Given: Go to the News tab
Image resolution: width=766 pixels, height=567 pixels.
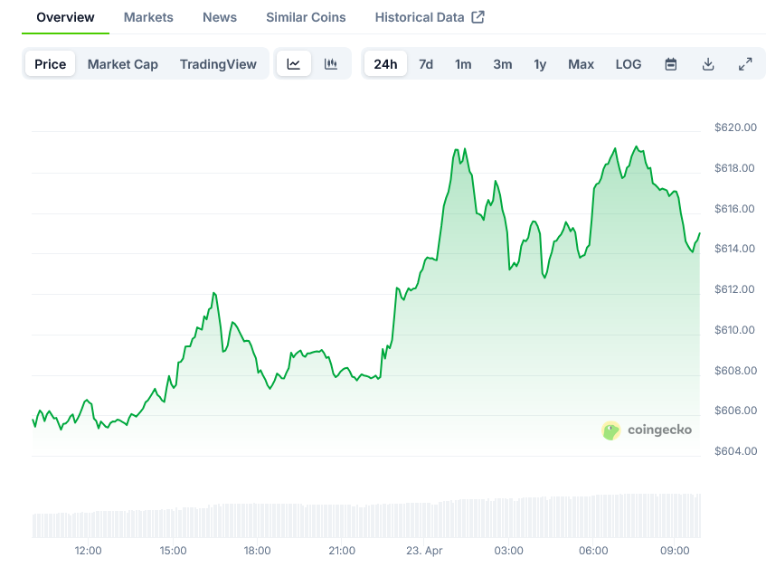Looking at the screenshot, I should (220, 17).
